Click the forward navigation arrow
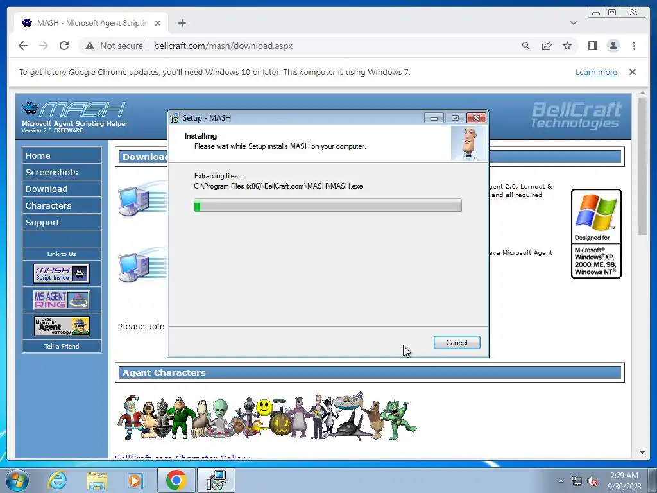The width and height of the screenshot is (657, 493). [44, 46]
